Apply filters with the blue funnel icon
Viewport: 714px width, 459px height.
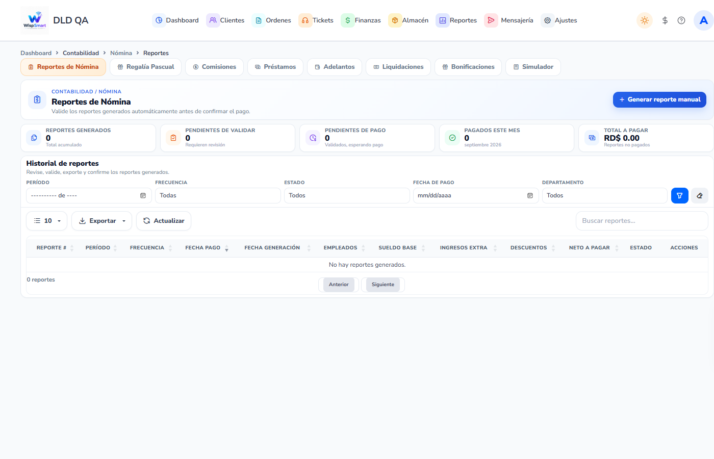(680, 195)
